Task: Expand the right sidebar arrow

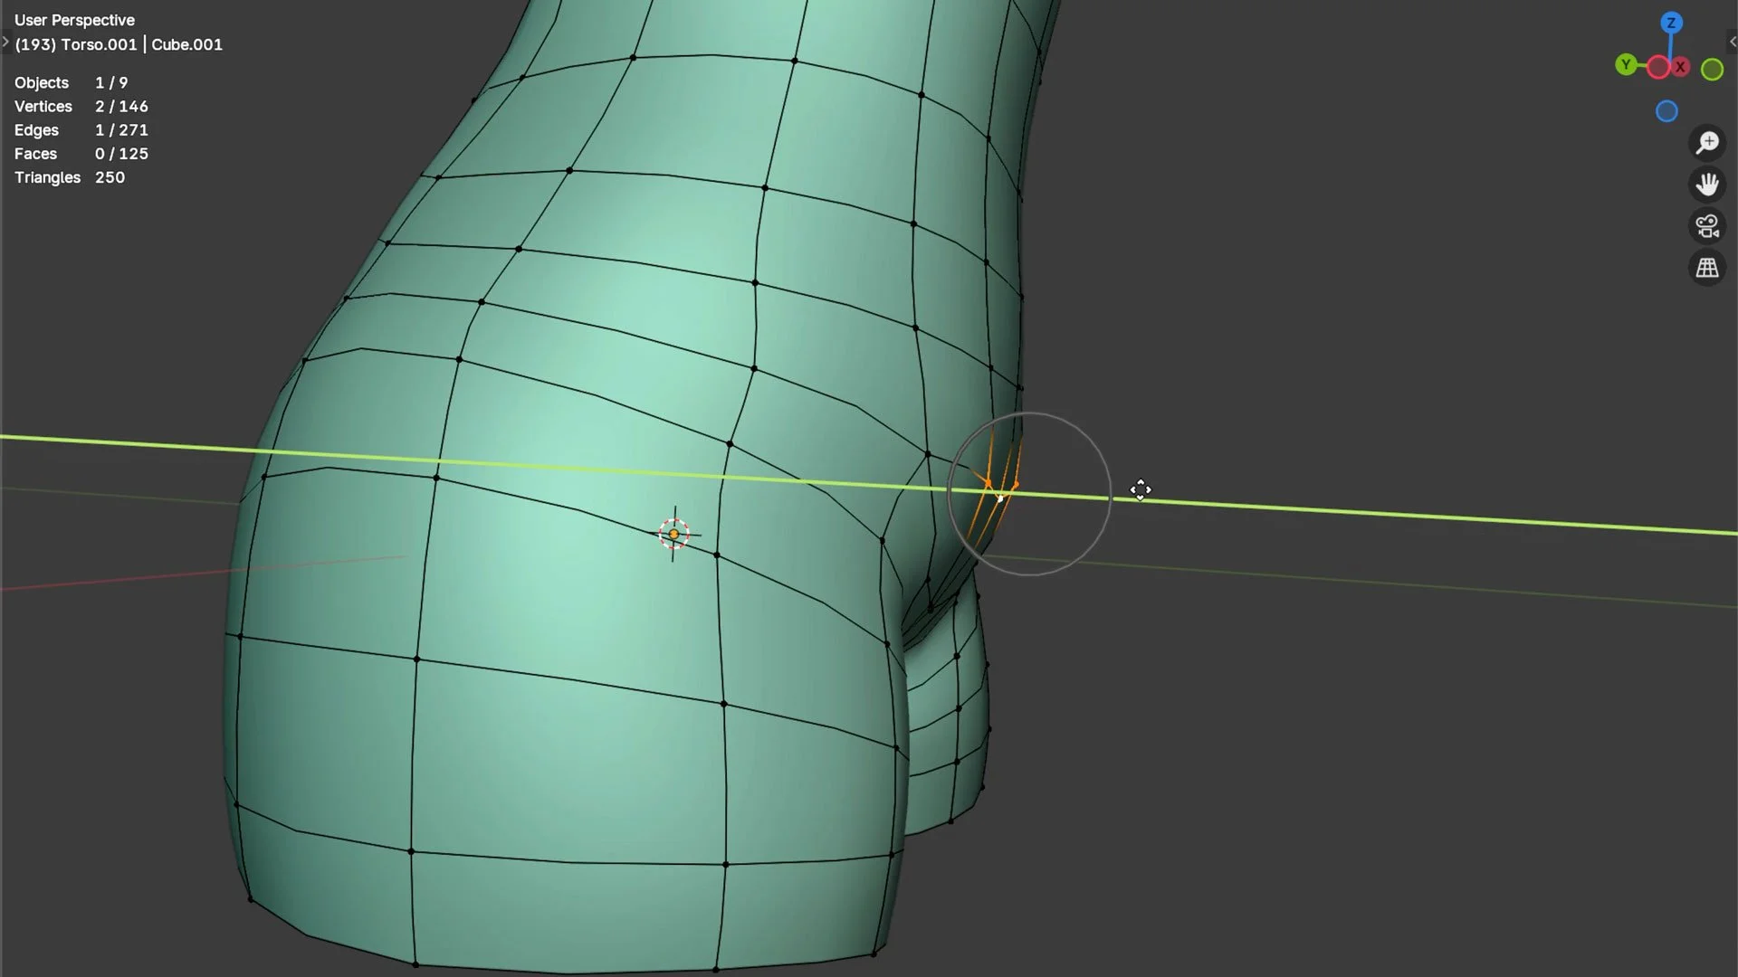Action: [1733, 42]
